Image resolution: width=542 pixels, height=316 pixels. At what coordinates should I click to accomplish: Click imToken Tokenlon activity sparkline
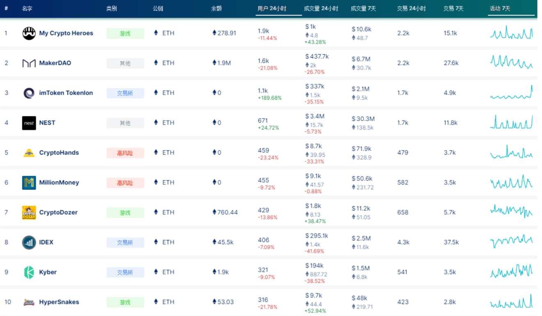tap(511, 92)
